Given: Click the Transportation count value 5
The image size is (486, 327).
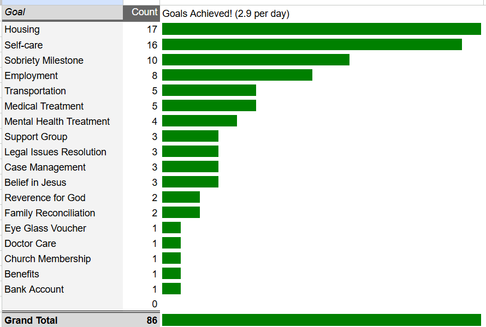Looking at the screenshot, I should point(155,91).
